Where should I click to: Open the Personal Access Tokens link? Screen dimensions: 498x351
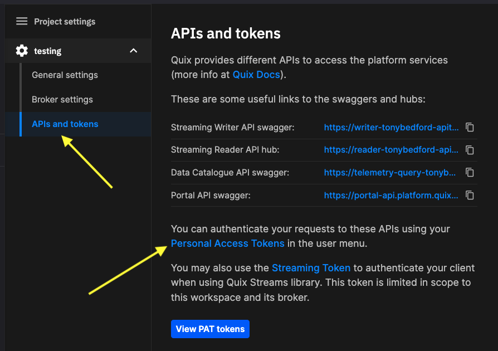click(x=228, y=243)
